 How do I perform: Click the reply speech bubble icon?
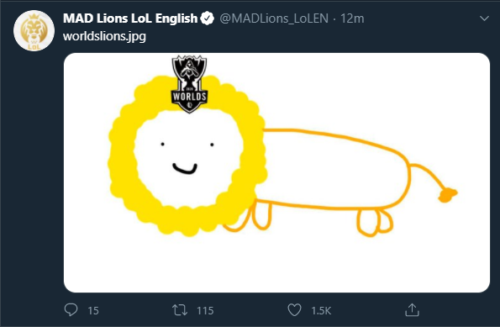71,310
